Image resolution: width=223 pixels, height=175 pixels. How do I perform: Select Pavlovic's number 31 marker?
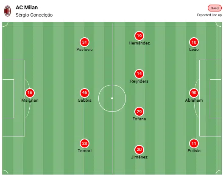pos(84,42)
